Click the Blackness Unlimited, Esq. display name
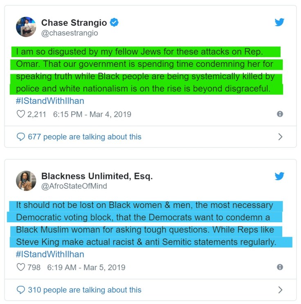 pos(97,177)
